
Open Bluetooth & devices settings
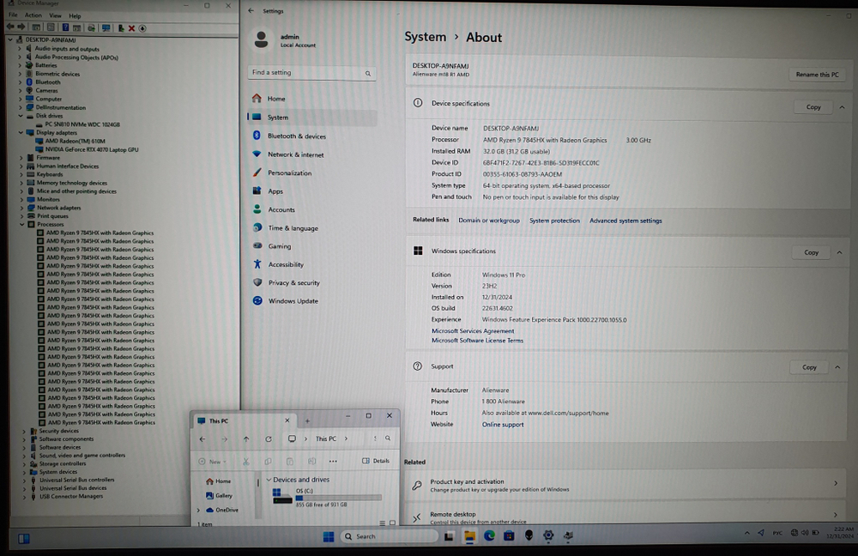tap(296, 136)
